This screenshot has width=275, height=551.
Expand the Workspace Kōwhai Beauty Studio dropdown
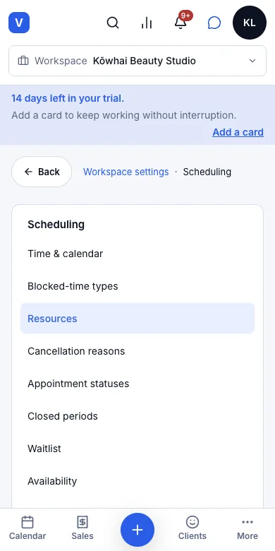tap(137, 61)
